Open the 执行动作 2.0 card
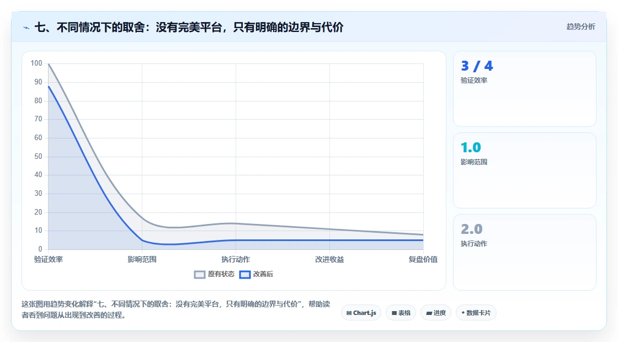Image resolution: width=618 pixels, height=342 pixels. coord(525,252)
